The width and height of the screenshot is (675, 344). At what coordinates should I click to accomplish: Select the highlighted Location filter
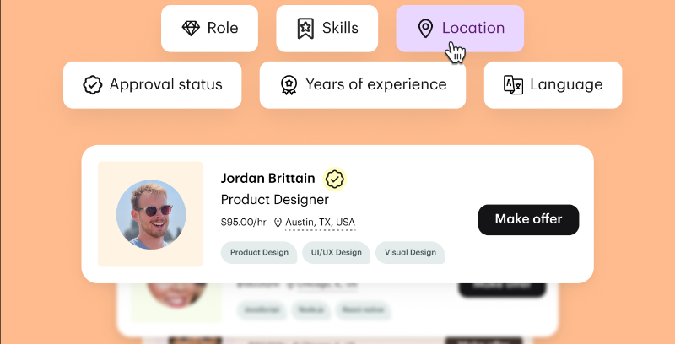tap(460, 28)
